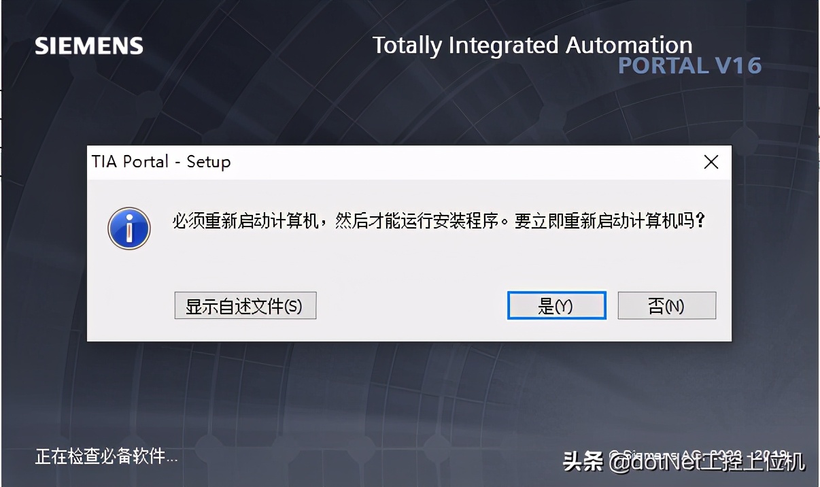
Task: Click the blue information icon in dialog
Action: point(129,229)
